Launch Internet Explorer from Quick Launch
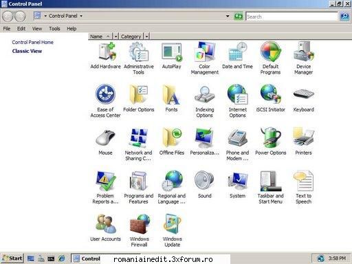Viewport: 352px width, 264px height. click(62, 258)
